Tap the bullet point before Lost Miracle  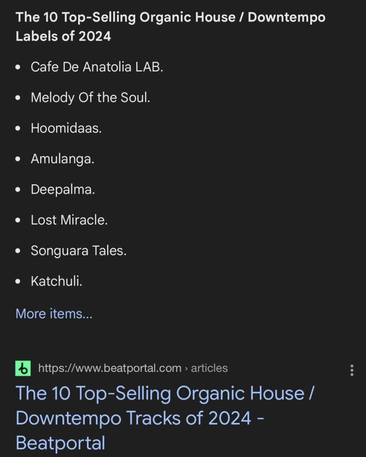click(x=18, y=220)
